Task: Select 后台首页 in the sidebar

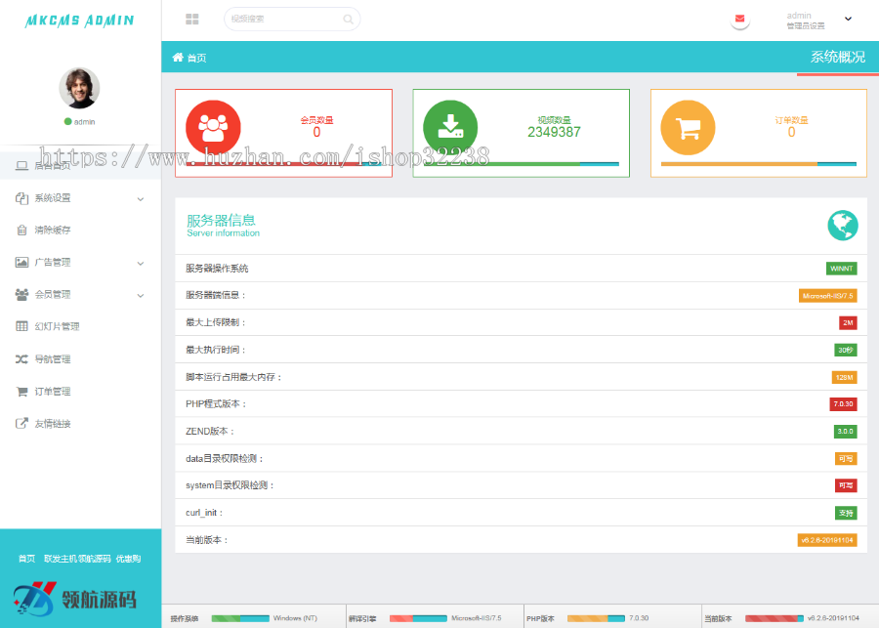Action: (x=54, y=165)
